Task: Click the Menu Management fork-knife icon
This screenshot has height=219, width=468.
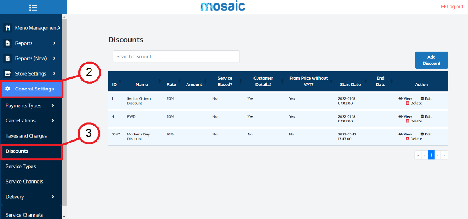Action: click(x=8, y=28)
